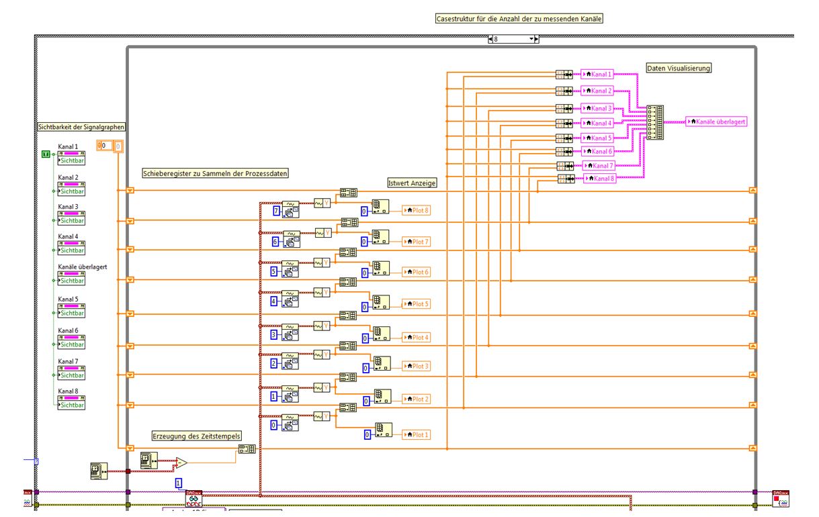Click the blue numeric constant 5
This screenshot has height=517, width=819.
click(x=273, y=272)
